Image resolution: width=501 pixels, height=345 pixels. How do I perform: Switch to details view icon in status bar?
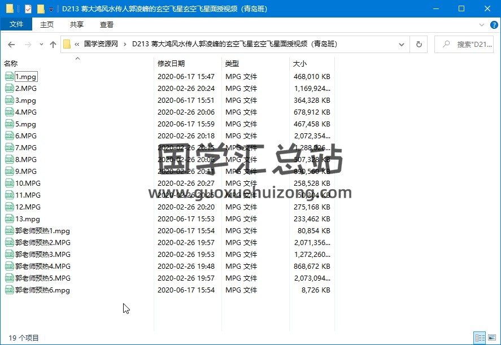pos(480,338)
